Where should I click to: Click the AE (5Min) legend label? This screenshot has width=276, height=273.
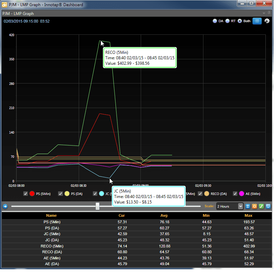point(253,194)
